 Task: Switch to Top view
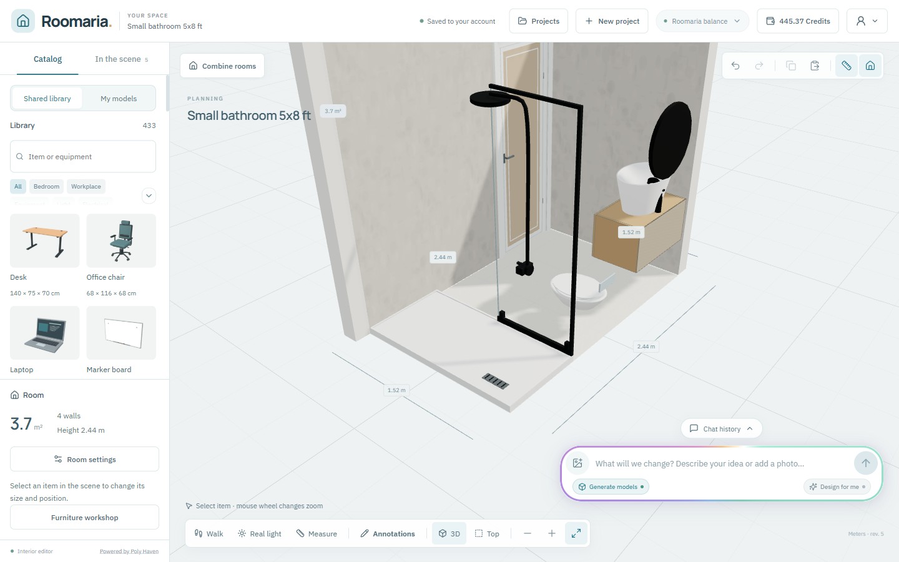(487, 533)
